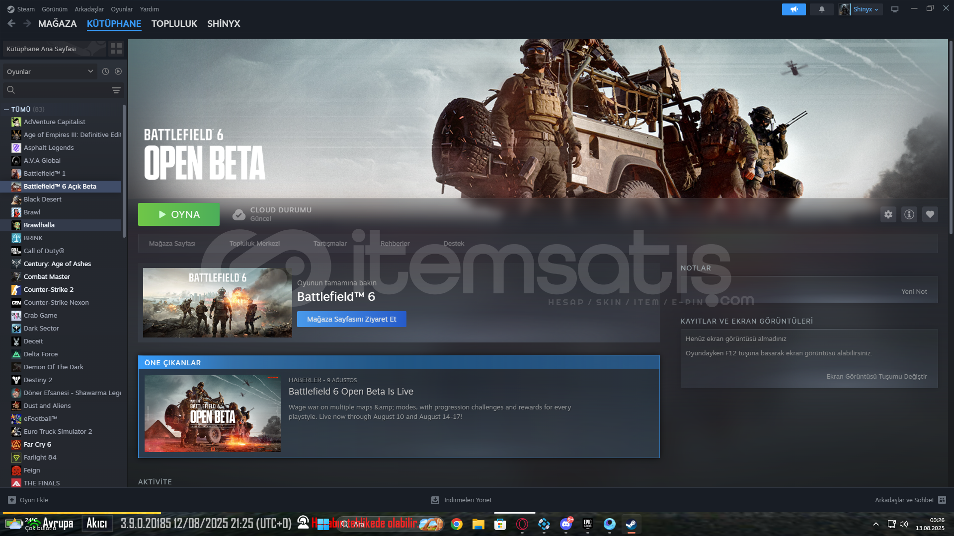The image size is (954, 536).
Task: Open Kütüphane Ana Sayfası
Action: (x=54, y=49)
